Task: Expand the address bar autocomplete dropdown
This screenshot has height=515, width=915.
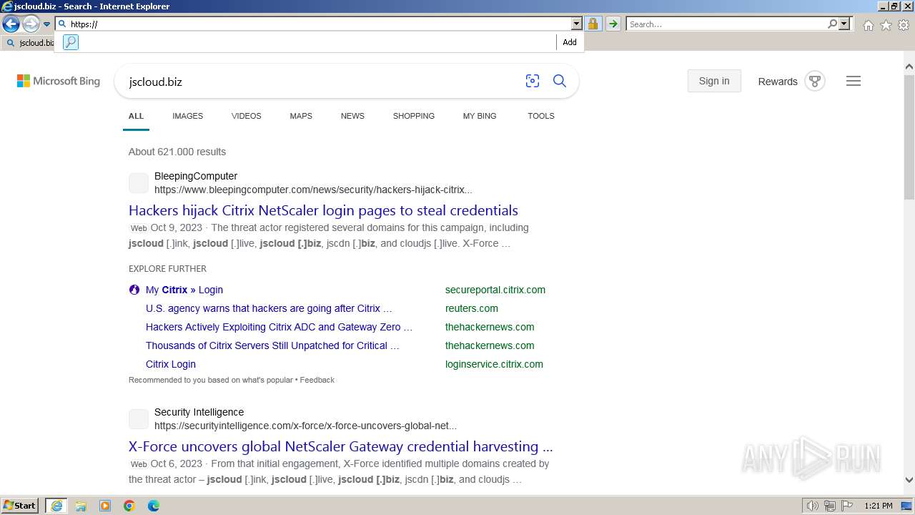Action: coord(577,24)
